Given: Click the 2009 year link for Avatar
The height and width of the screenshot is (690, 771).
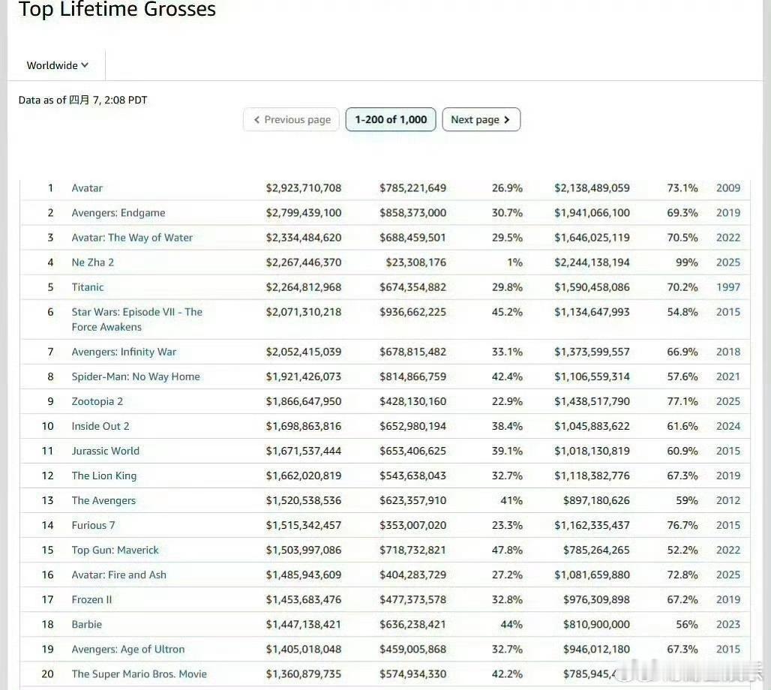Looking at the screenshot, I should point(727,187).
